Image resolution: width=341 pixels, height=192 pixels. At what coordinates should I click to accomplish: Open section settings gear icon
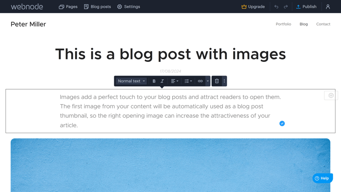point(331,96)
